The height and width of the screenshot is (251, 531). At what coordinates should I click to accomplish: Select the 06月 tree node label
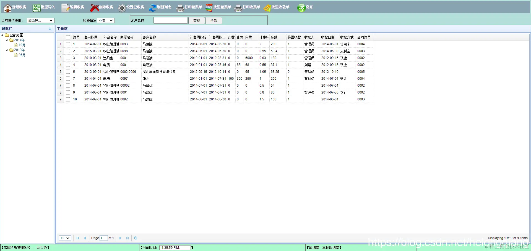click(22, 55)
